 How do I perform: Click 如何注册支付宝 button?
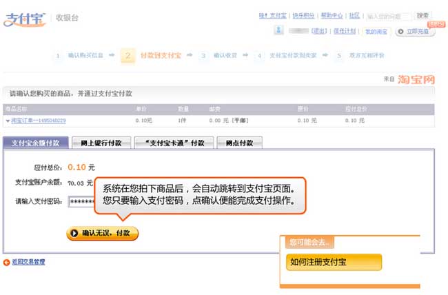coord(334,262)
